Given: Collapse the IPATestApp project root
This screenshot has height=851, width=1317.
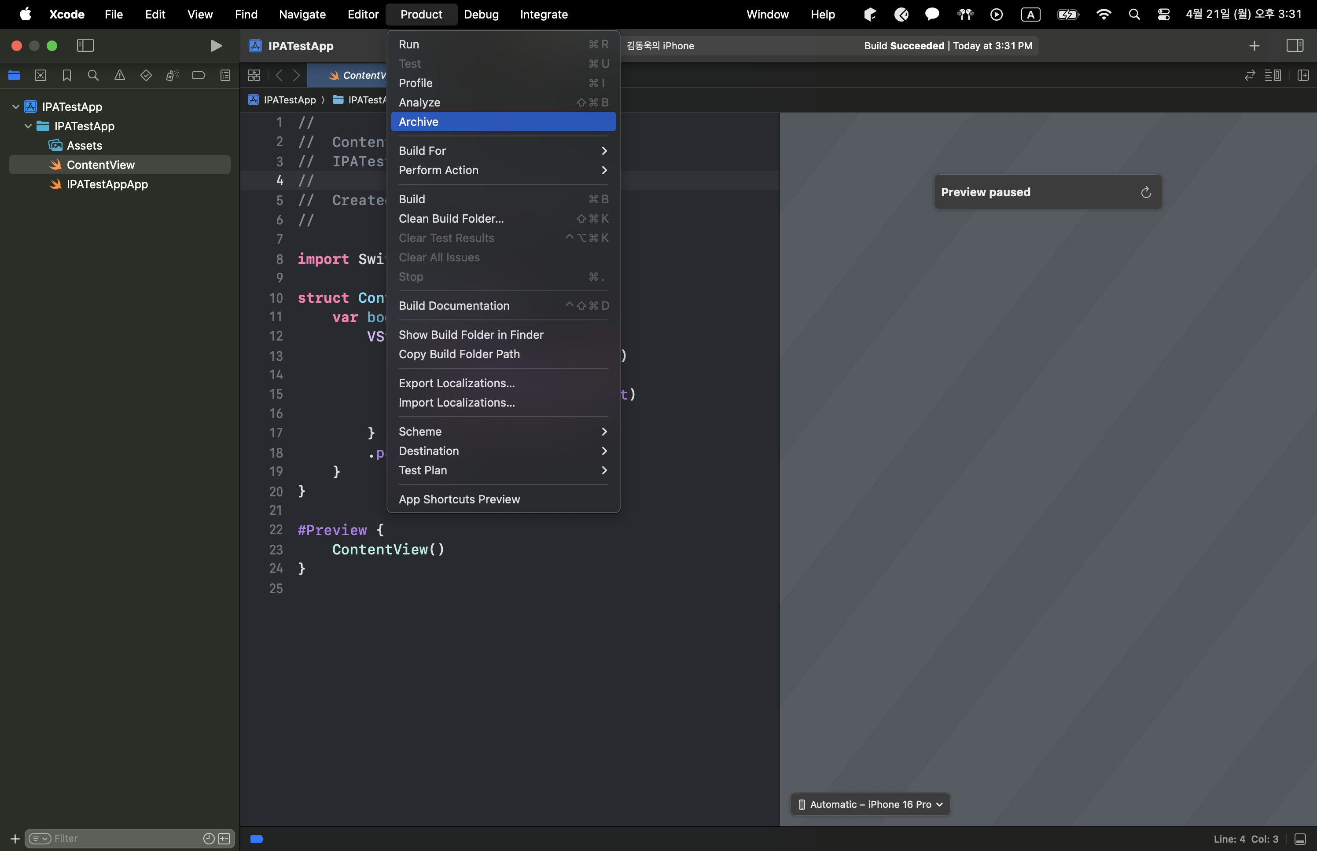Looking at the screenshot, I should [x=16, y=106].
